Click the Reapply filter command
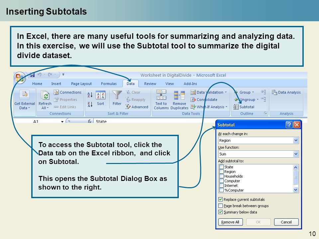This screenshot has width=319, height=239. (x=136, y=100)
